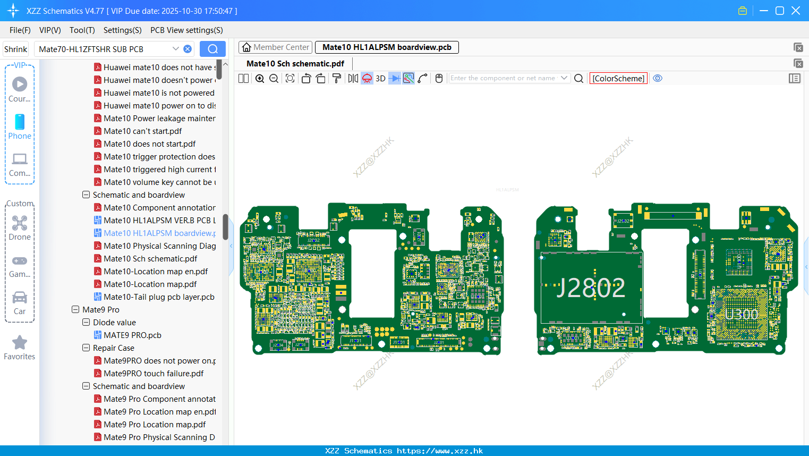Viewport: 809px width, 456px height.
Task: Open PCB View settings(S) menu
Action: coord(186,30)
